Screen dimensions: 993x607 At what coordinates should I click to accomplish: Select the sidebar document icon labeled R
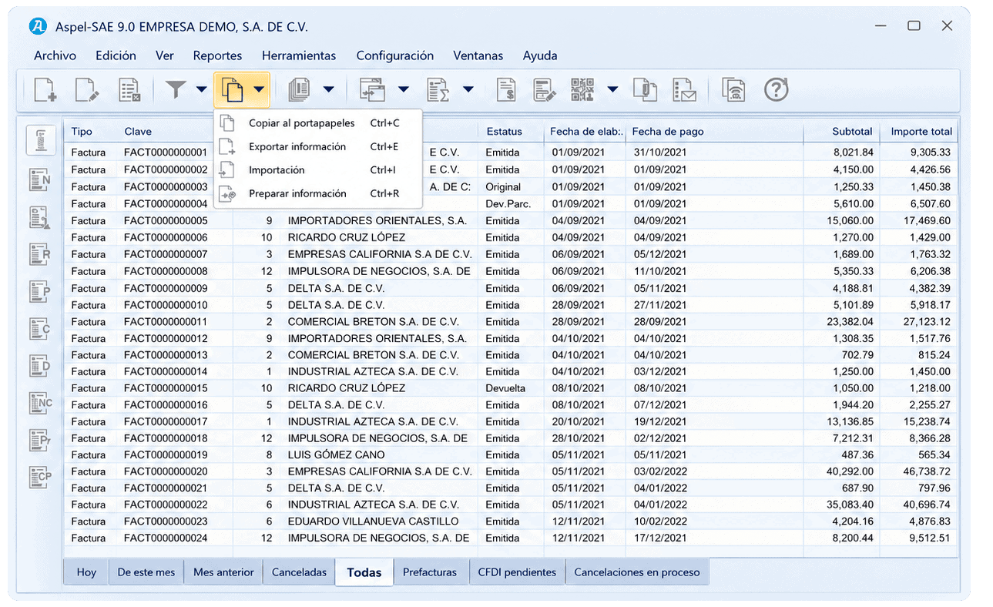(x=40, y=254)
